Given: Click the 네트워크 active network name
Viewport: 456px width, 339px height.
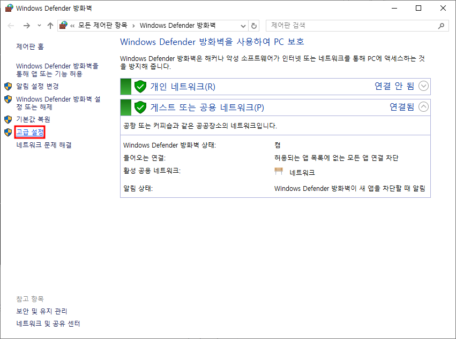Looking at the screenshot, I should [x=302, y=173].
